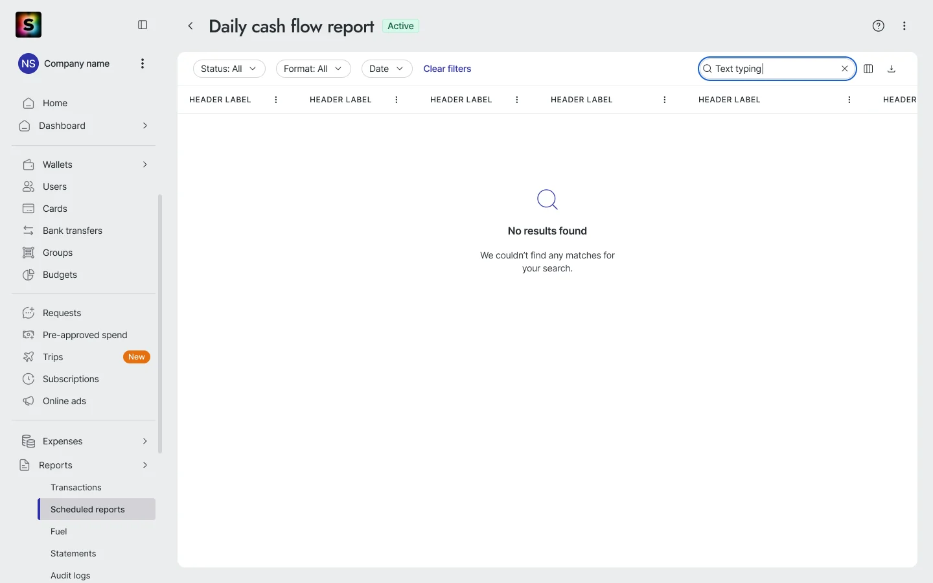This screenshot has height=583, width=933.
Task: Select Scheduled reports submenu item
Action: 97,509
